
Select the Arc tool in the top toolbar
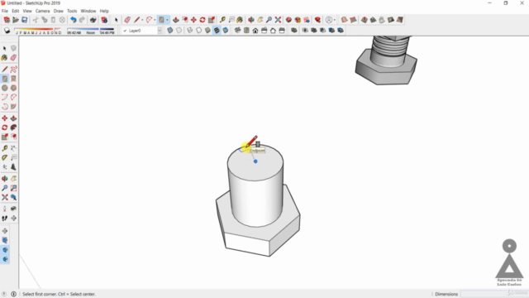[149, 20]
